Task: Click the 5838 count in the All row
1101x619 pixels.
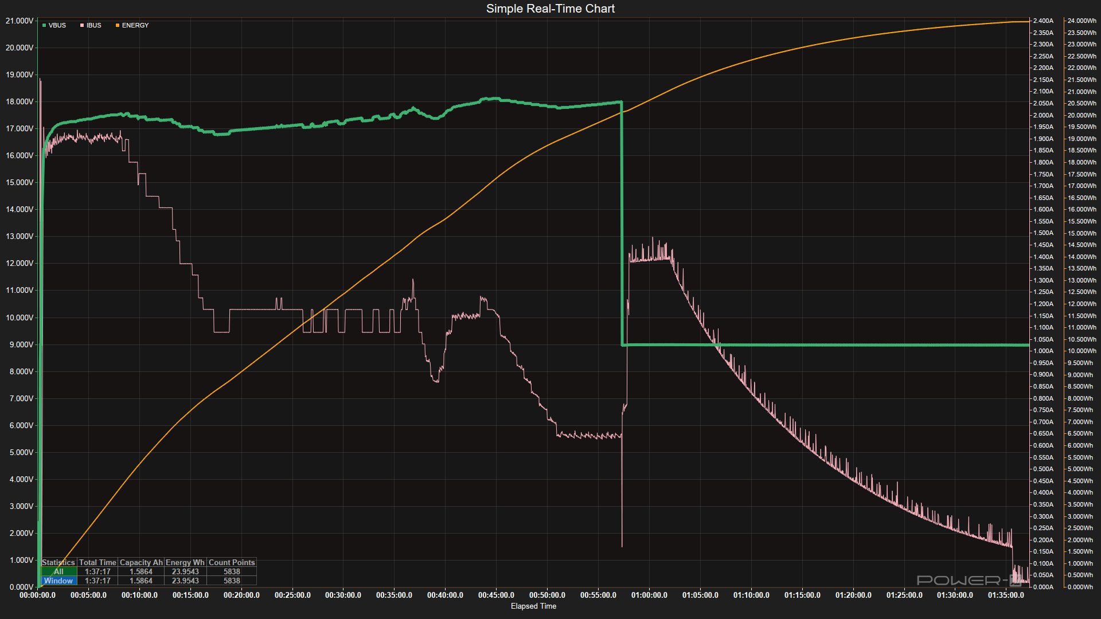Action: click(x=232, y=572)
